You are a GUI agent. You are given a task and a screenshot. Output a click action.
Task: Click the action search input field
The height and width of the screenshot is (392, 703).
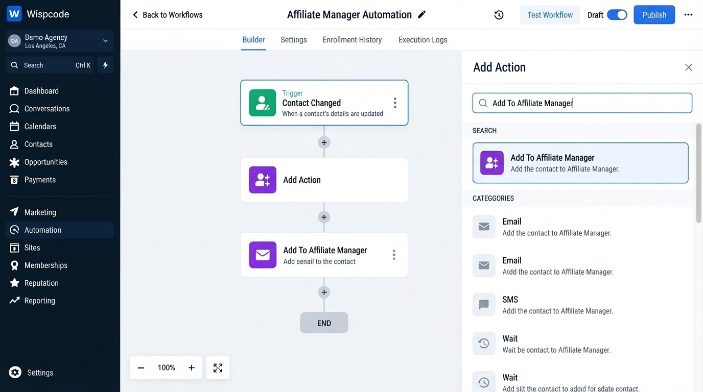click(x=582, y=103)
